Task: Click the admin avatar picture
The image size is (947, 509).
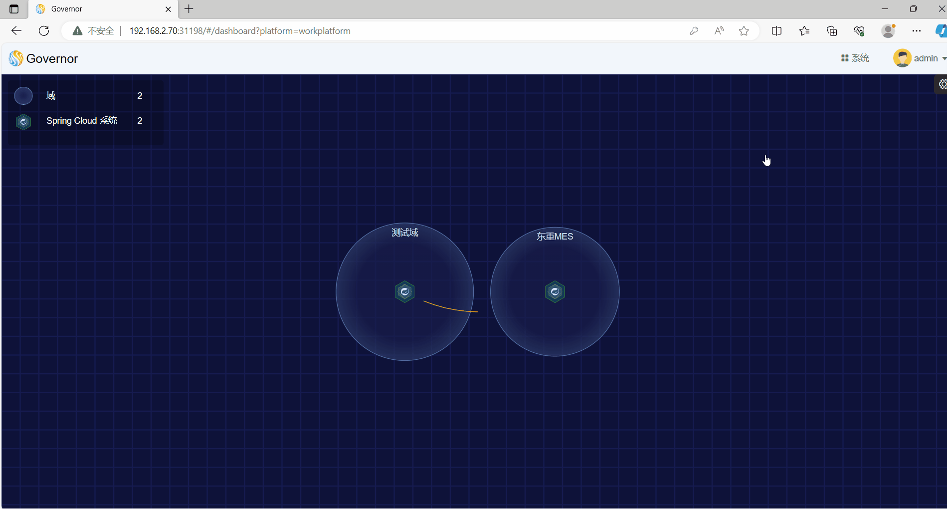Action: click(902, 58)
